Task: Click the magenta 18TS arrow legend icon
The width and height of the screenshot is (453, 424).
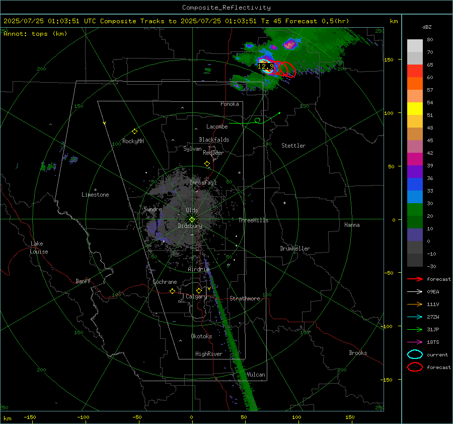Action: point(415,342)
